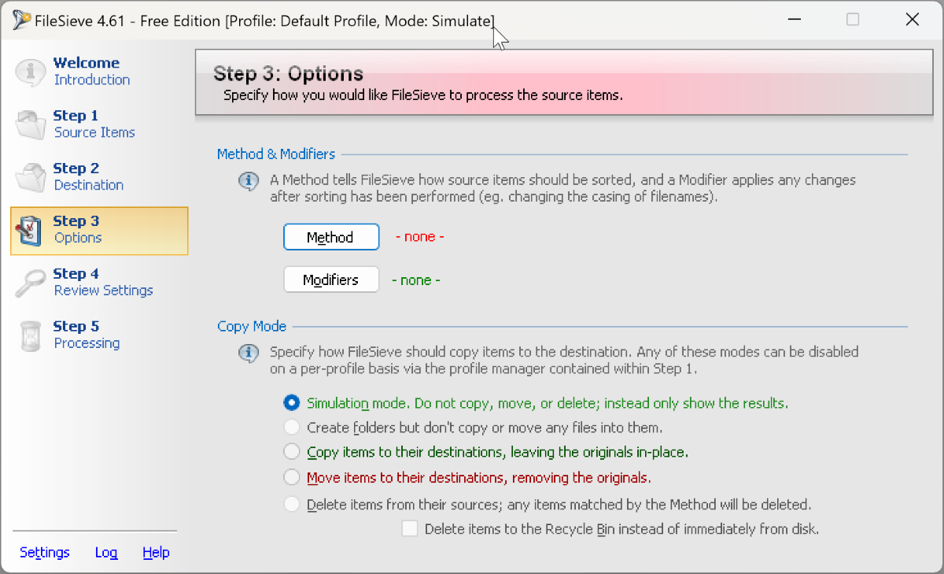Viewport: 944px width, 574px height.
Task: Click the info icon under Copy Mode
Action: coord(249,354)
